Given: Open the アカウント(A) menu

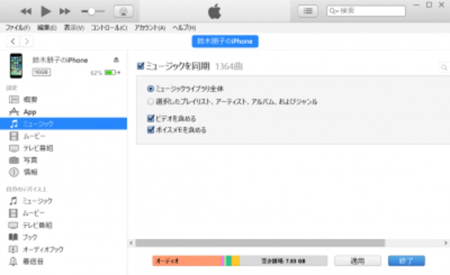Looking at the screenshot, I should (x=150, y=27).
